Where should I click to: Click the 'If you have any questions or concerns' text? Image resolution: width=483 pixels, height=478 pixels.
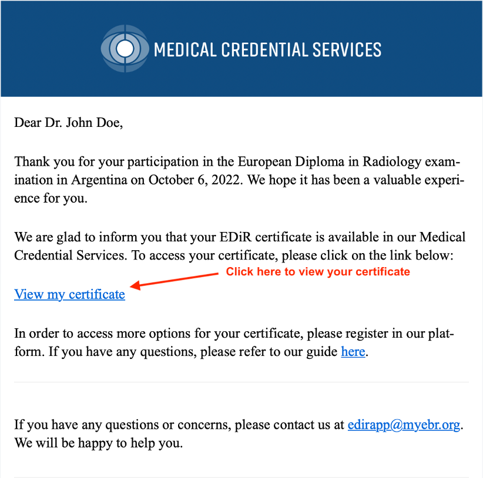click(x=179, y=425)
